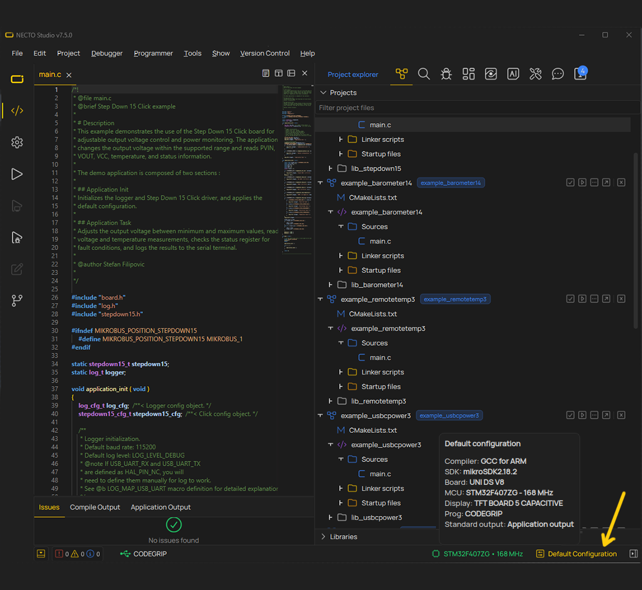
Task: Click the Project explorer label
Action: pos(353,75)
